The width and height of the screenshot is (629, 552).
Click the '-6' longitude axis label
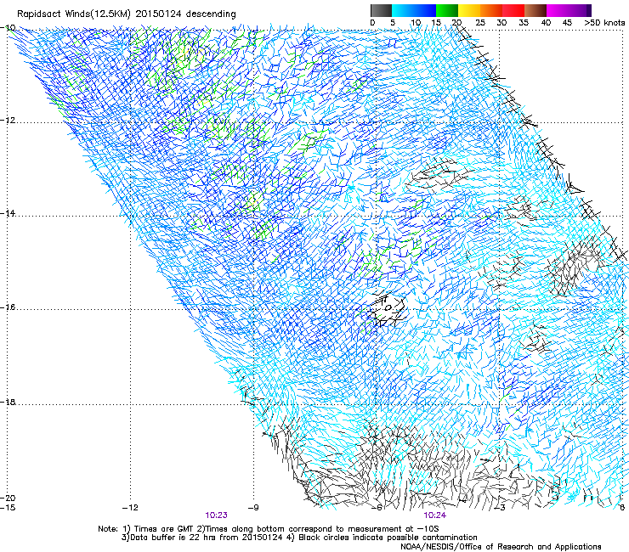377,508
